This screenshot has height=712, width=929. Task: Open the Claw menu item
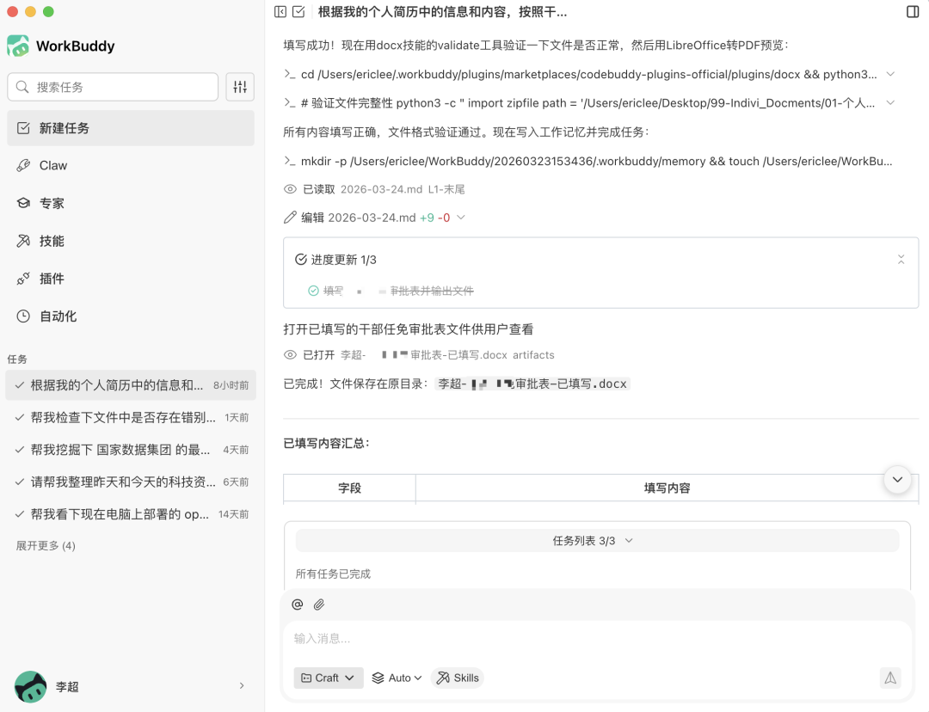click(x=53, y=165)
